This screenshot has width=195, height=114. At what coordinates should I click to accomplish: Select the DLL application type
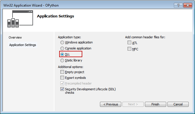pyautogui.click(x=62, y=54)
